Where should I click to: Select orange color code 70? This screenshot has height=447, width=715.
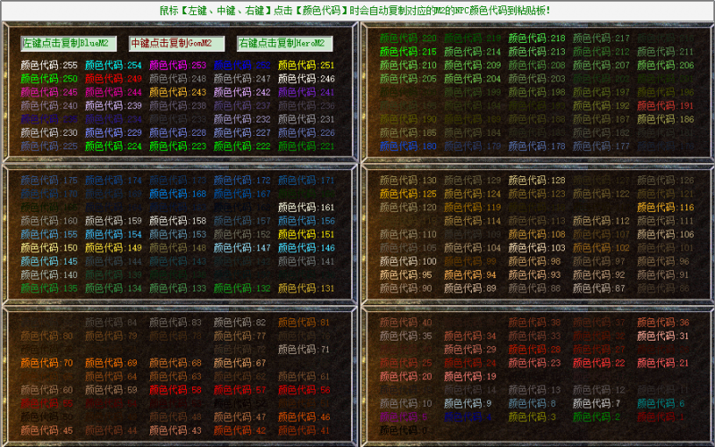[48, 363]
